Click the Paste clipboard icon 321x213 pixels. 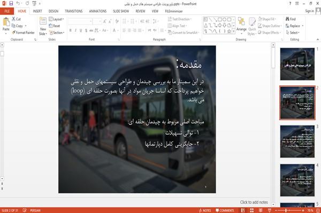point(6,22)
